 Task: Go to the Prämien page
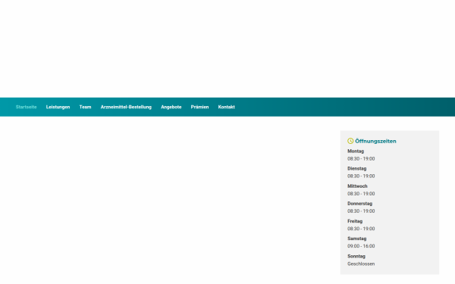(x=199, y=107)
